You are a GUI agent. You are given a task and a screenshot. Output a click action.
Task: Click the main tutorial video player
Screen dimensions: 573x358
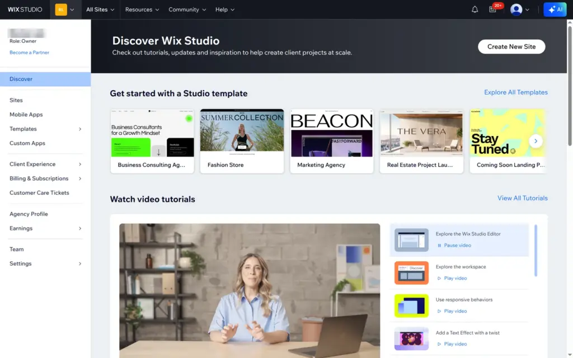(250, 291)
